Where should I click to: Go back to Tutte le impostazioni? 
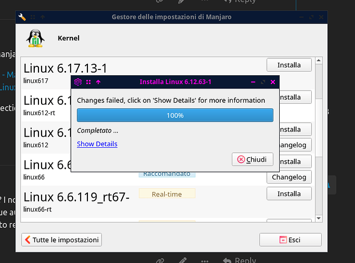tap(61, 240)
